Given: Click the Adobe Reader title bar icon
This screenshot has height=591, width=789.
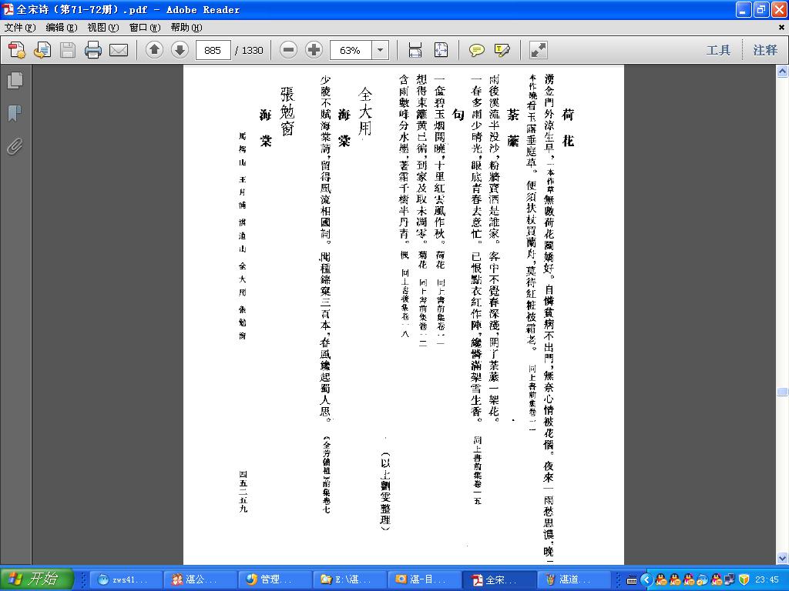Looking at the screenshot, I should click(x=8, y=9).
